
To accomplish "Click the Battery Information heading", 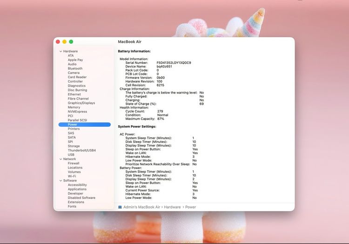I will 134,51.
